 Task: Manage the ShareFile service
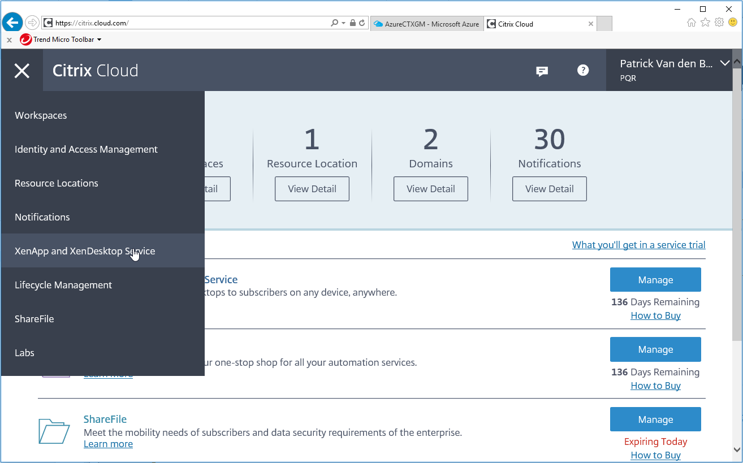[655, 419]
